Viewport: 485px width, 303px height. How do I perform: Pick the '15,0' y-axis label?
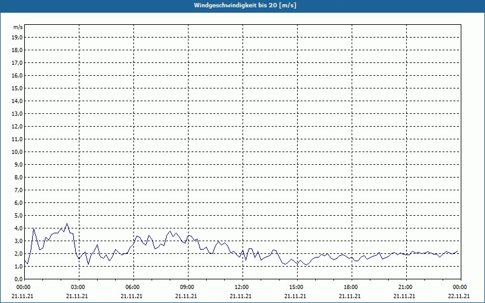click(17, 88)
